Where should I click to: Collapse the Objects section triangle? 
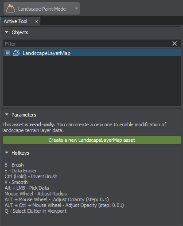(x=7, y=32)
